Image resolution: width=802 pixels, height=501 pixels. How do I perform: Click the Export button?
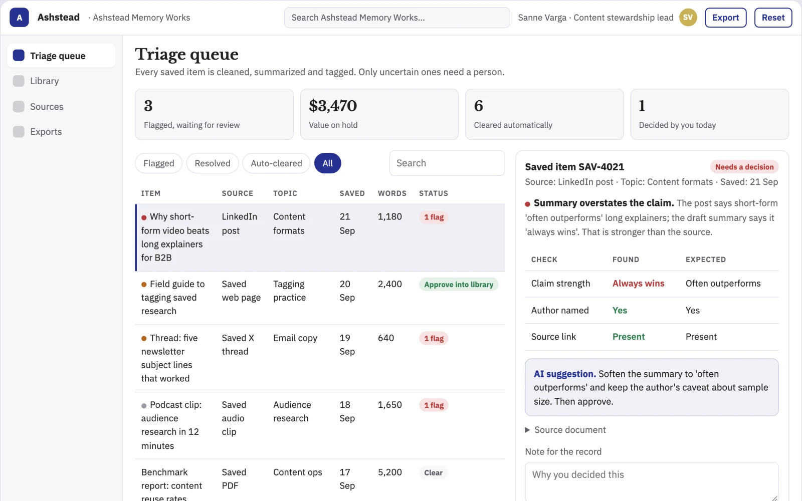[x=725, y=18]
